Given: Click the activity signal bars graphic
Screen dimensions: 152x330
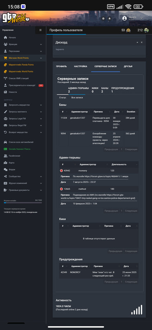Looking at the screenshot, I should pyautogui.click(x=137, y=310).
